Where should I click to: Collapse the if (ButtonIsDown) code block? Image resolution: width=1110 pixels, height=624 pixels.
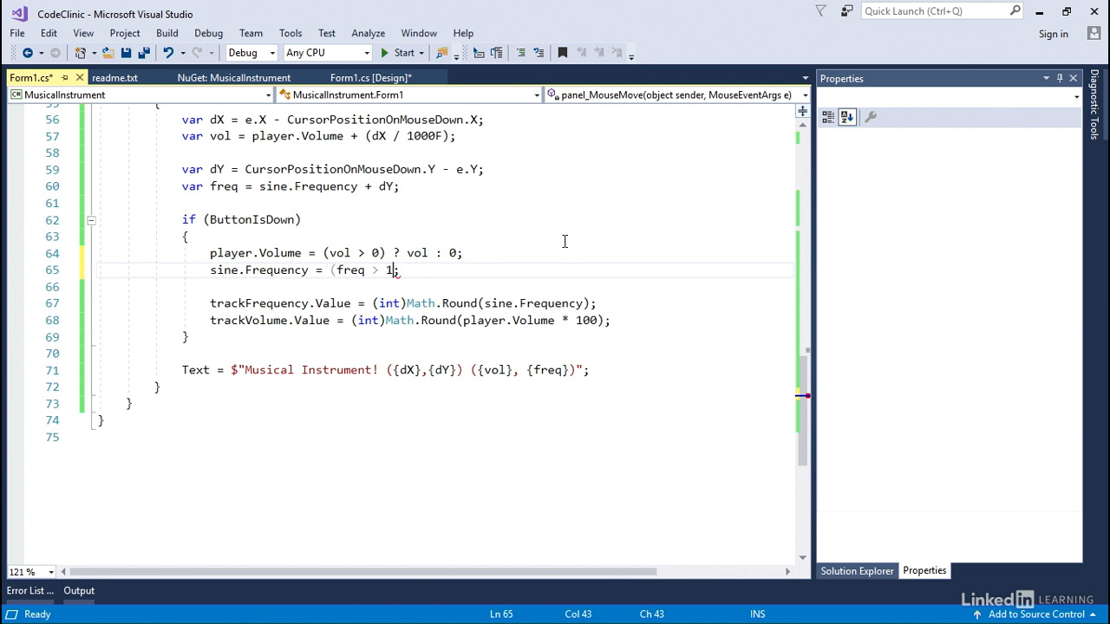[x=91, y=220]
